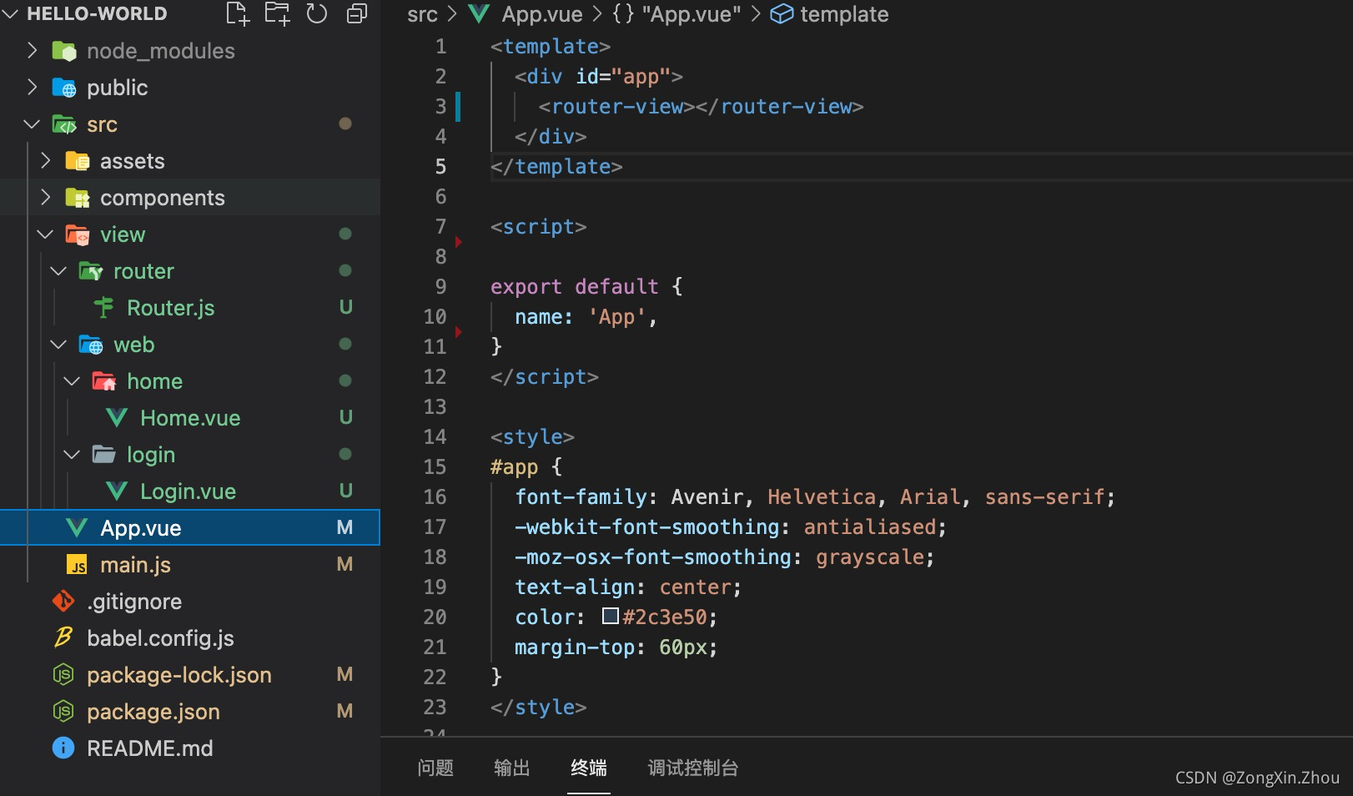Collapse all folders using the collapse icon

click(x=357, y=13)
